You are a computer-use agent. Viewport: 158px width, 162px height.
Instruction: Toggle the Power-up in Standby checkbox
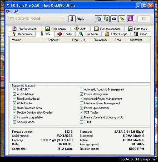click(x=81, y=108)
